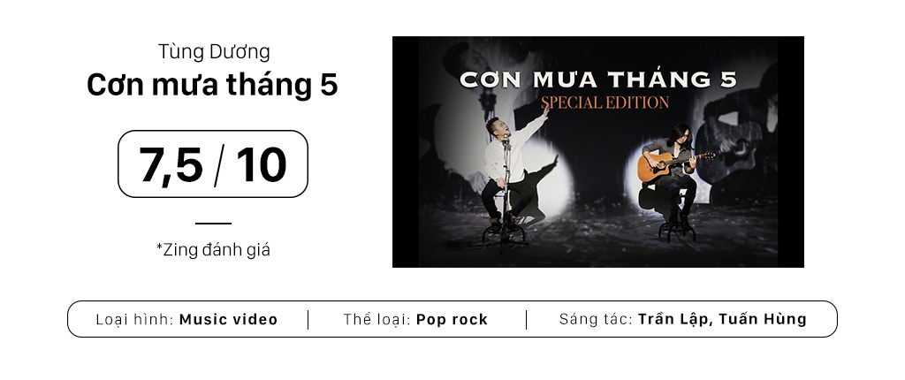Click the slash inside the rating box

click(x=215, y=165)
